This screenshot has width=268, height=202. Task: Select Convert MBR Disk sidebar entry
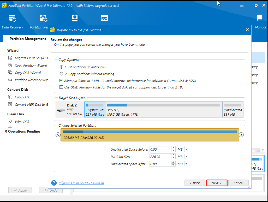coord(31,104)
